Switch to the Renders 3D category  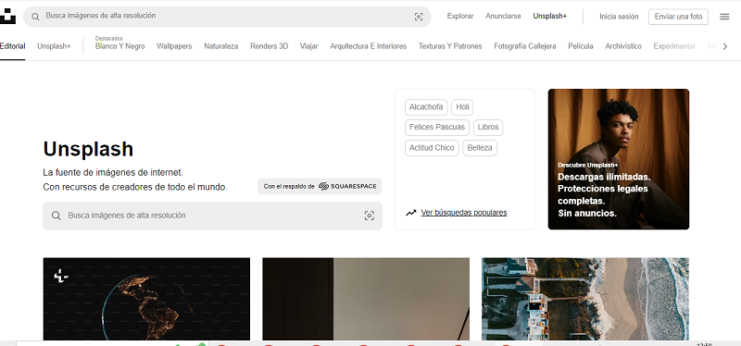[269, 46]
